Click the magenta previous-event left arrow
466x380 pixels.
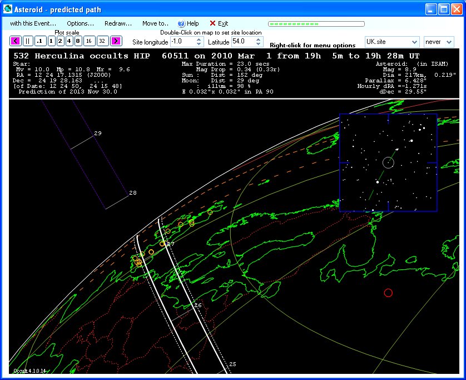15,41
